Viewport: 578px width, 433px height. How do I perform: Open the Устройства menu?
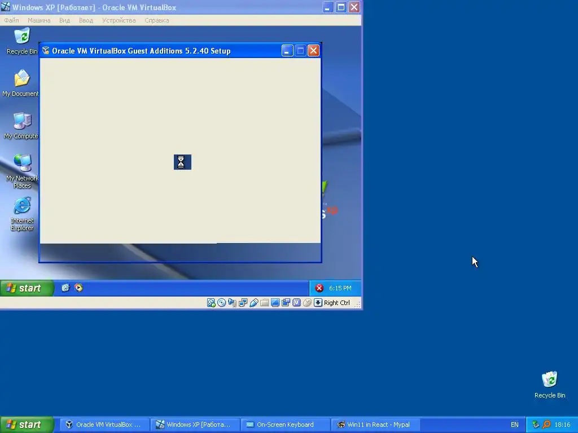(x=119, y=20)
